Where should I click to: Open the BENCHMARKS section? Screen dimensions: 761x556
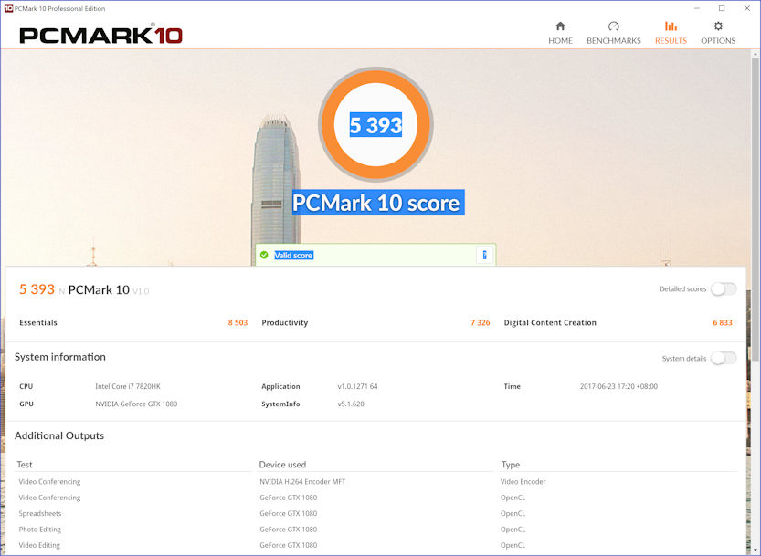click(614, 33)
